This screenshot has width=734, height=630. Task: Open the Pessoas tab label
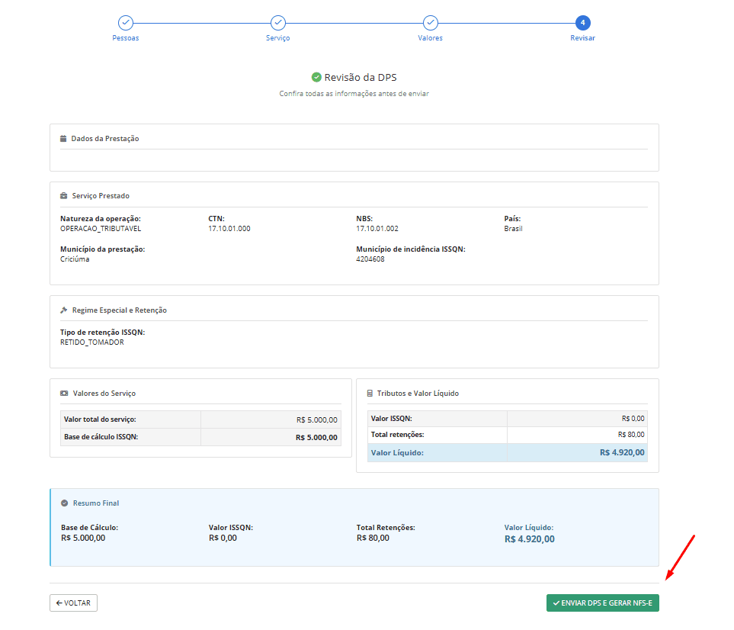126,38
